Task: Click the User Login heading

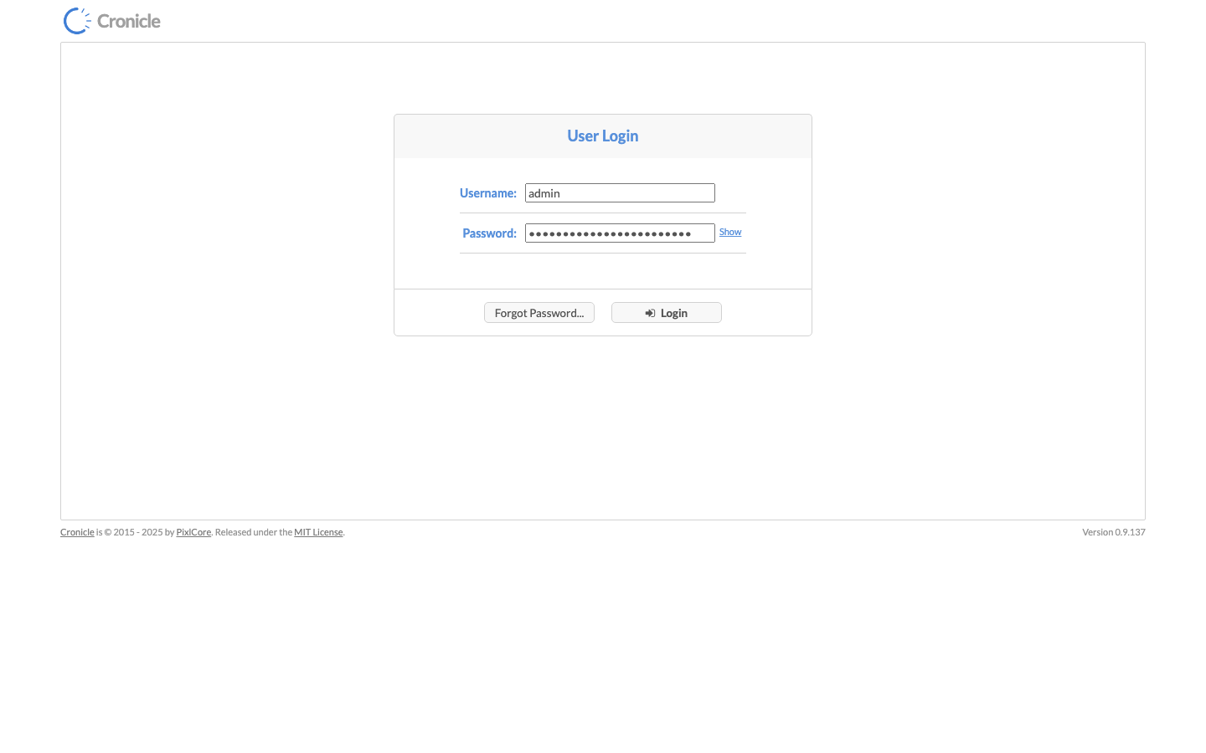Action: 603,136
